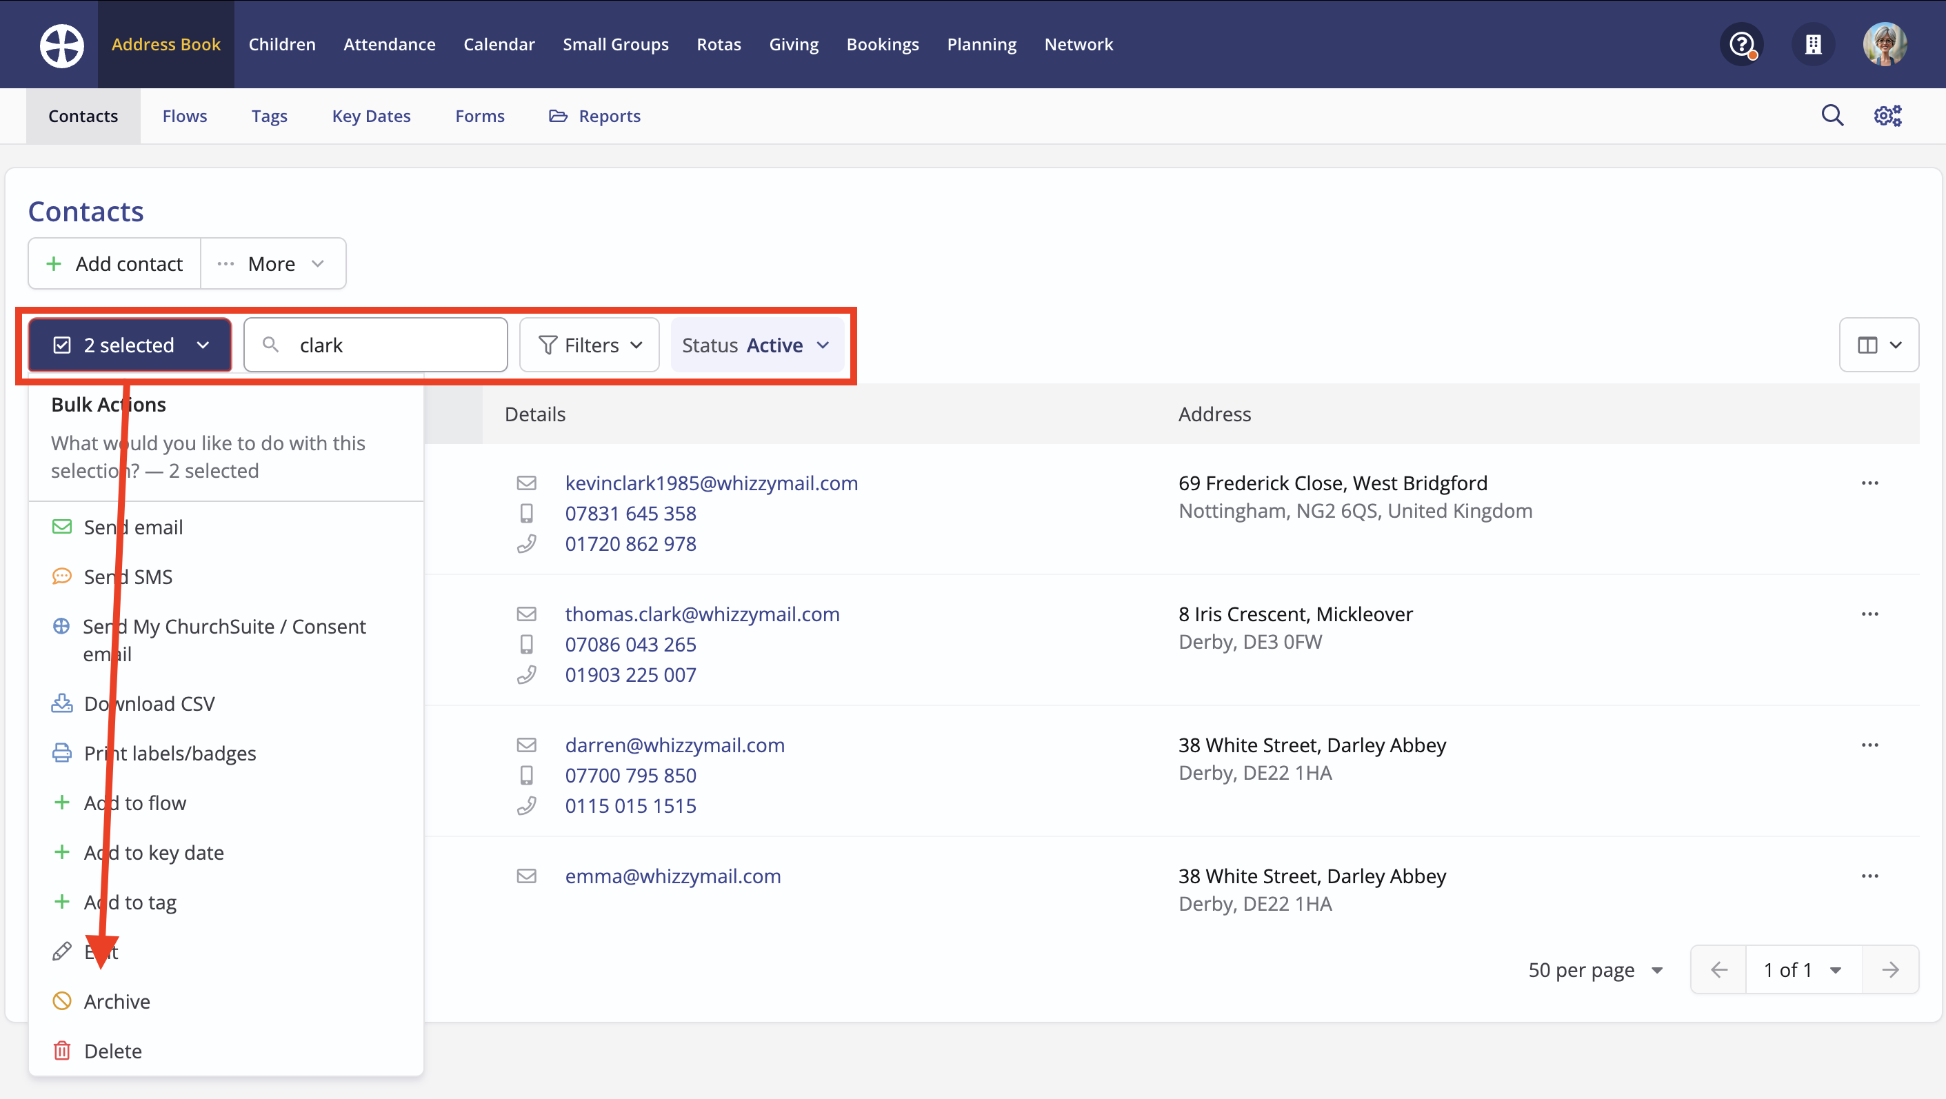
Task: Choose Send SMS bulk action
Action: click(x=226, y=577)
